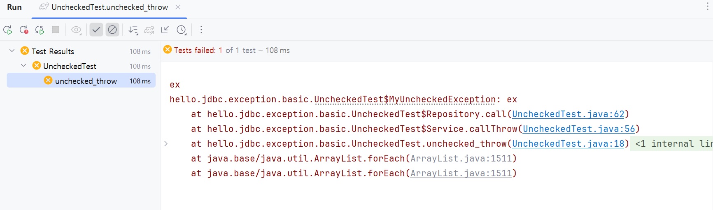Collapse the Test Results tree node
This screenshot has width=713, height=210.
click(12, 51)
